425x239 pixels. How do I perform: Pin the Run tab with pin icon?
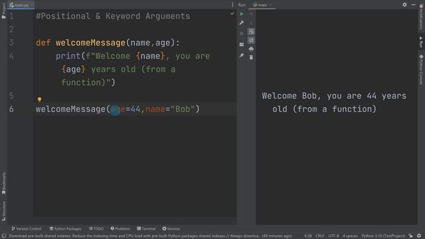click(242, 56)
